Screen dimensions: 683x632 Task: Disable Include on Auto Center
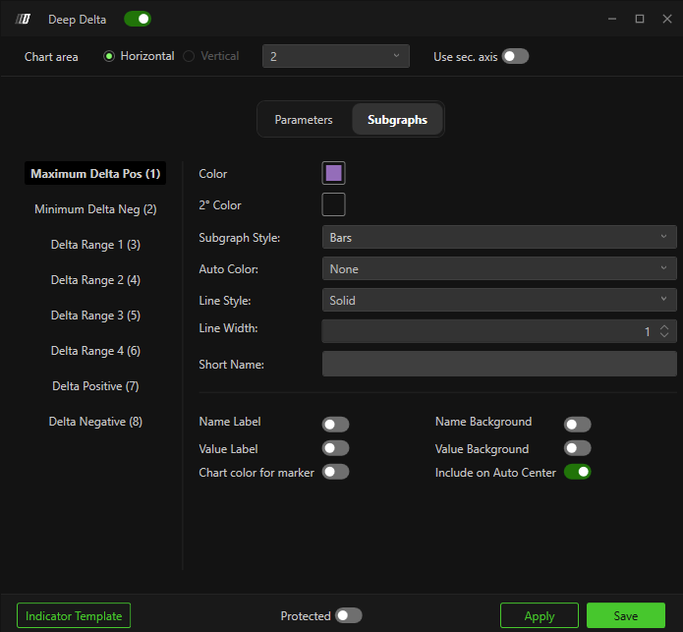[x=577, y=473]
